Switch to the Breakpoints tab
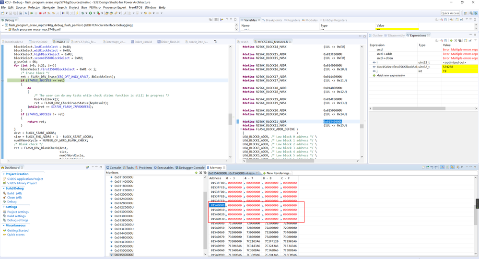The height and width of the screenshot is (259, 479). (x=272, y=20)
